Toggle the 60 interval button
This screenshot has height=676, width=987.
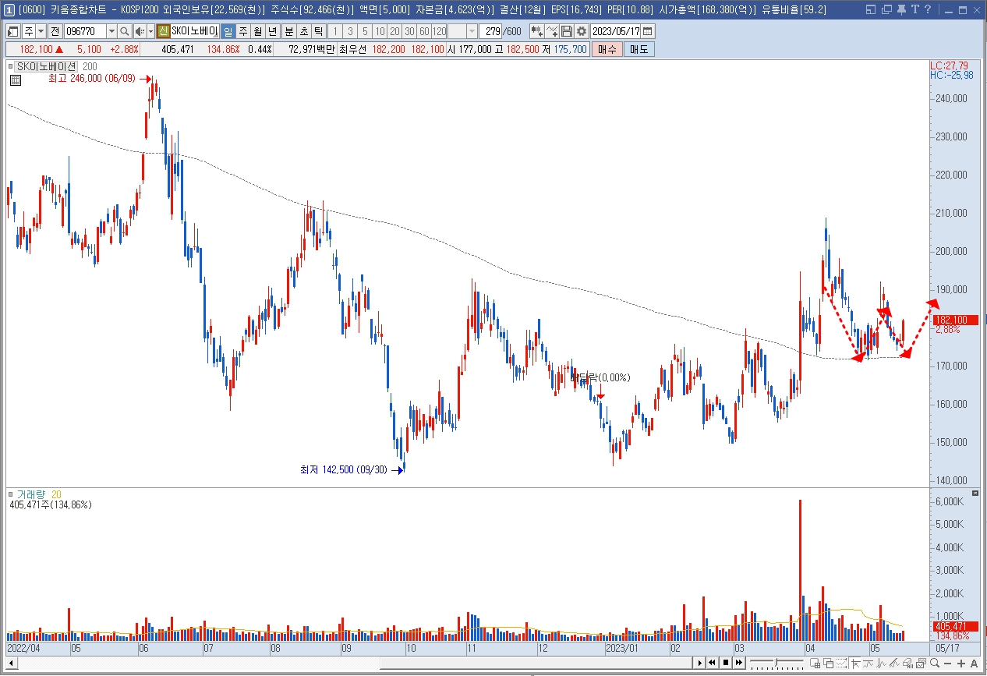pyautogui.click(x=424, y=31)
